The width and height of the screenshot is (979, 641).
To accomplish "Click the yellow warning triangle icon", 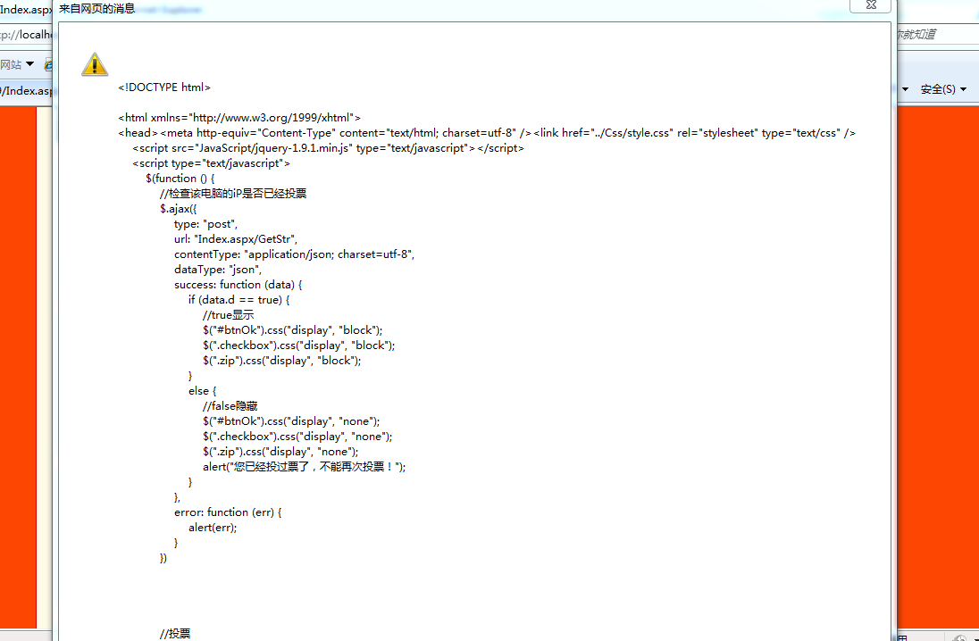I will point(95,64).
